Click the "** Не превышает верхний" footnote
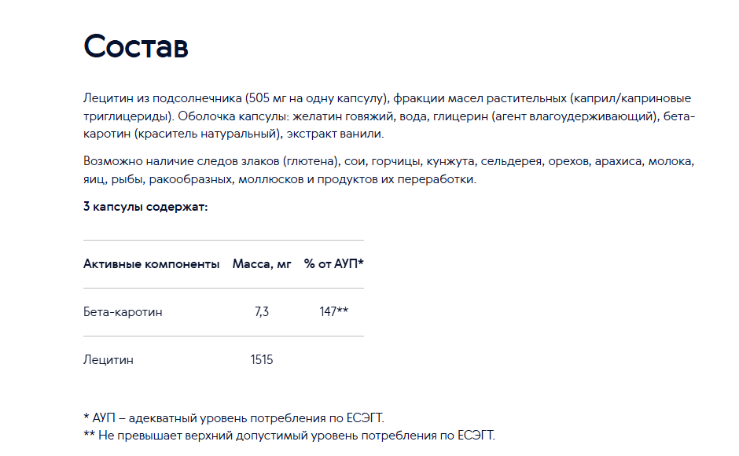Screen dimensions: 739x456 tap(289, 436)
